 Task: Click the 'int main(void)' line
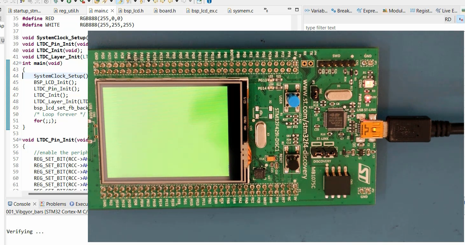pyautogui.click(x=42, y=63)
